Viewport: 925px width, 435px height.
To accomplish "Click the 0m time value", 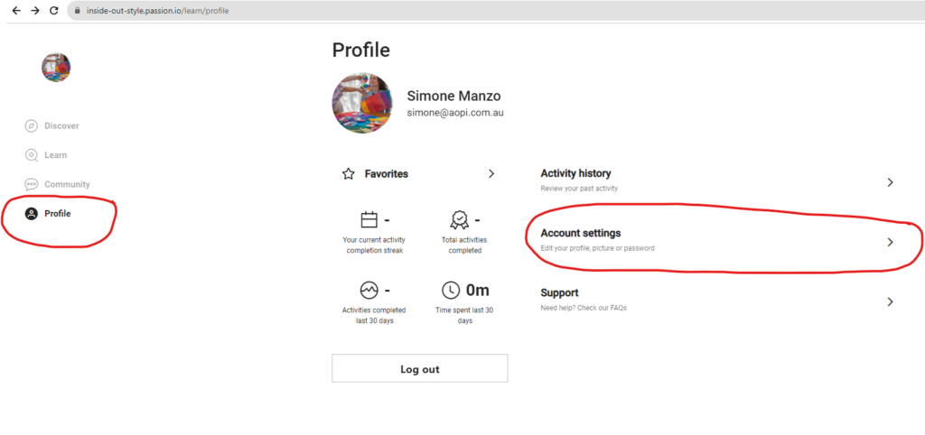I will point(477,290).
